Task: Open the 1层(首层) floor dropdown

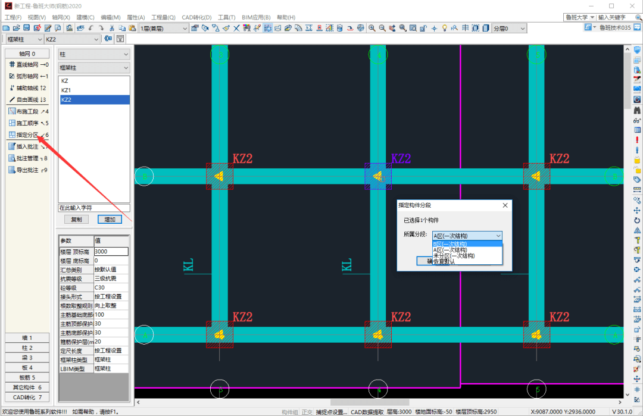Action: pos(164,29)
